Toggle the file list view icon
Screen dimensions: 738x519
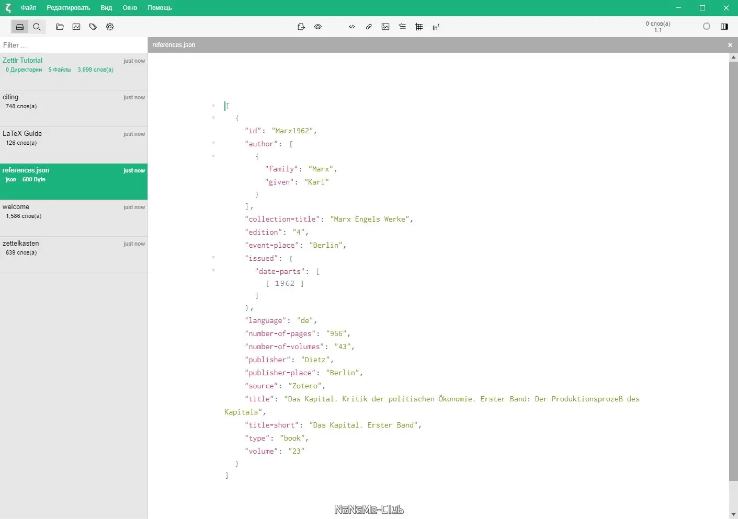coord(20,27)
